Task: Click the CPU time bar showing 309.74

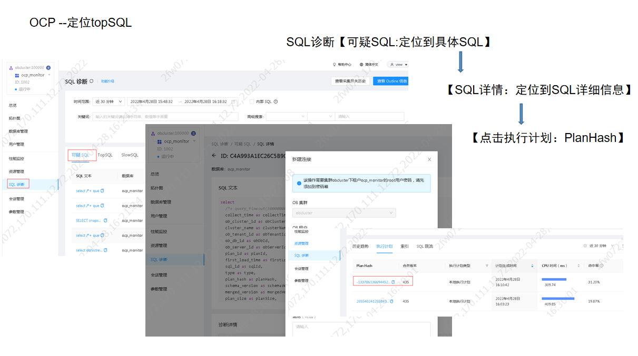Action: point(553,280)
